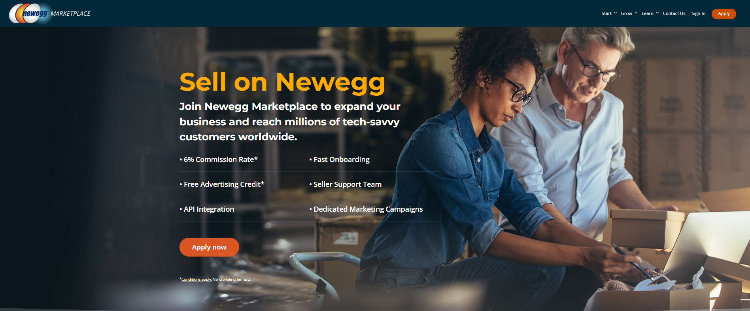Go to the Contact Us page
The width and height of the screenshot is (750, 311).
(674, 13)
